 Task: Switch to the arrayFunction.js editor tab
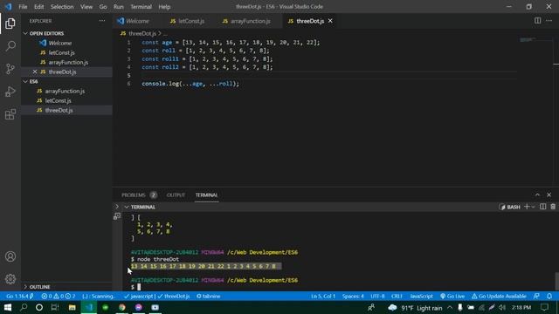pos(246,21)
